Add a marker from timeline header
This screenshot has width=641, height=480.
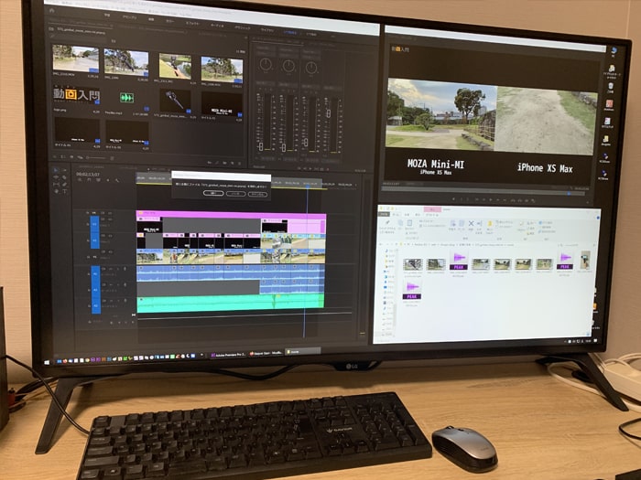tap(107, 180)
